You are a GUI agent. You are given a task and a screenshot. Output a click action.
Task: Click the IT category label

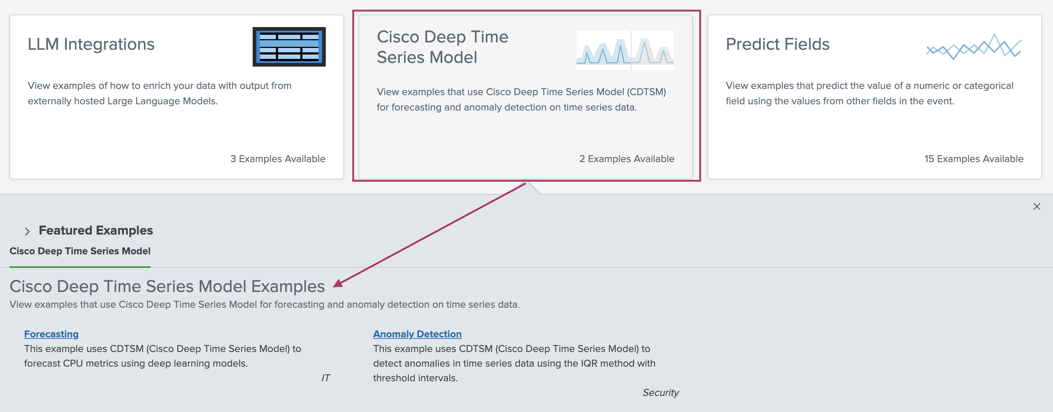point(325,378)
